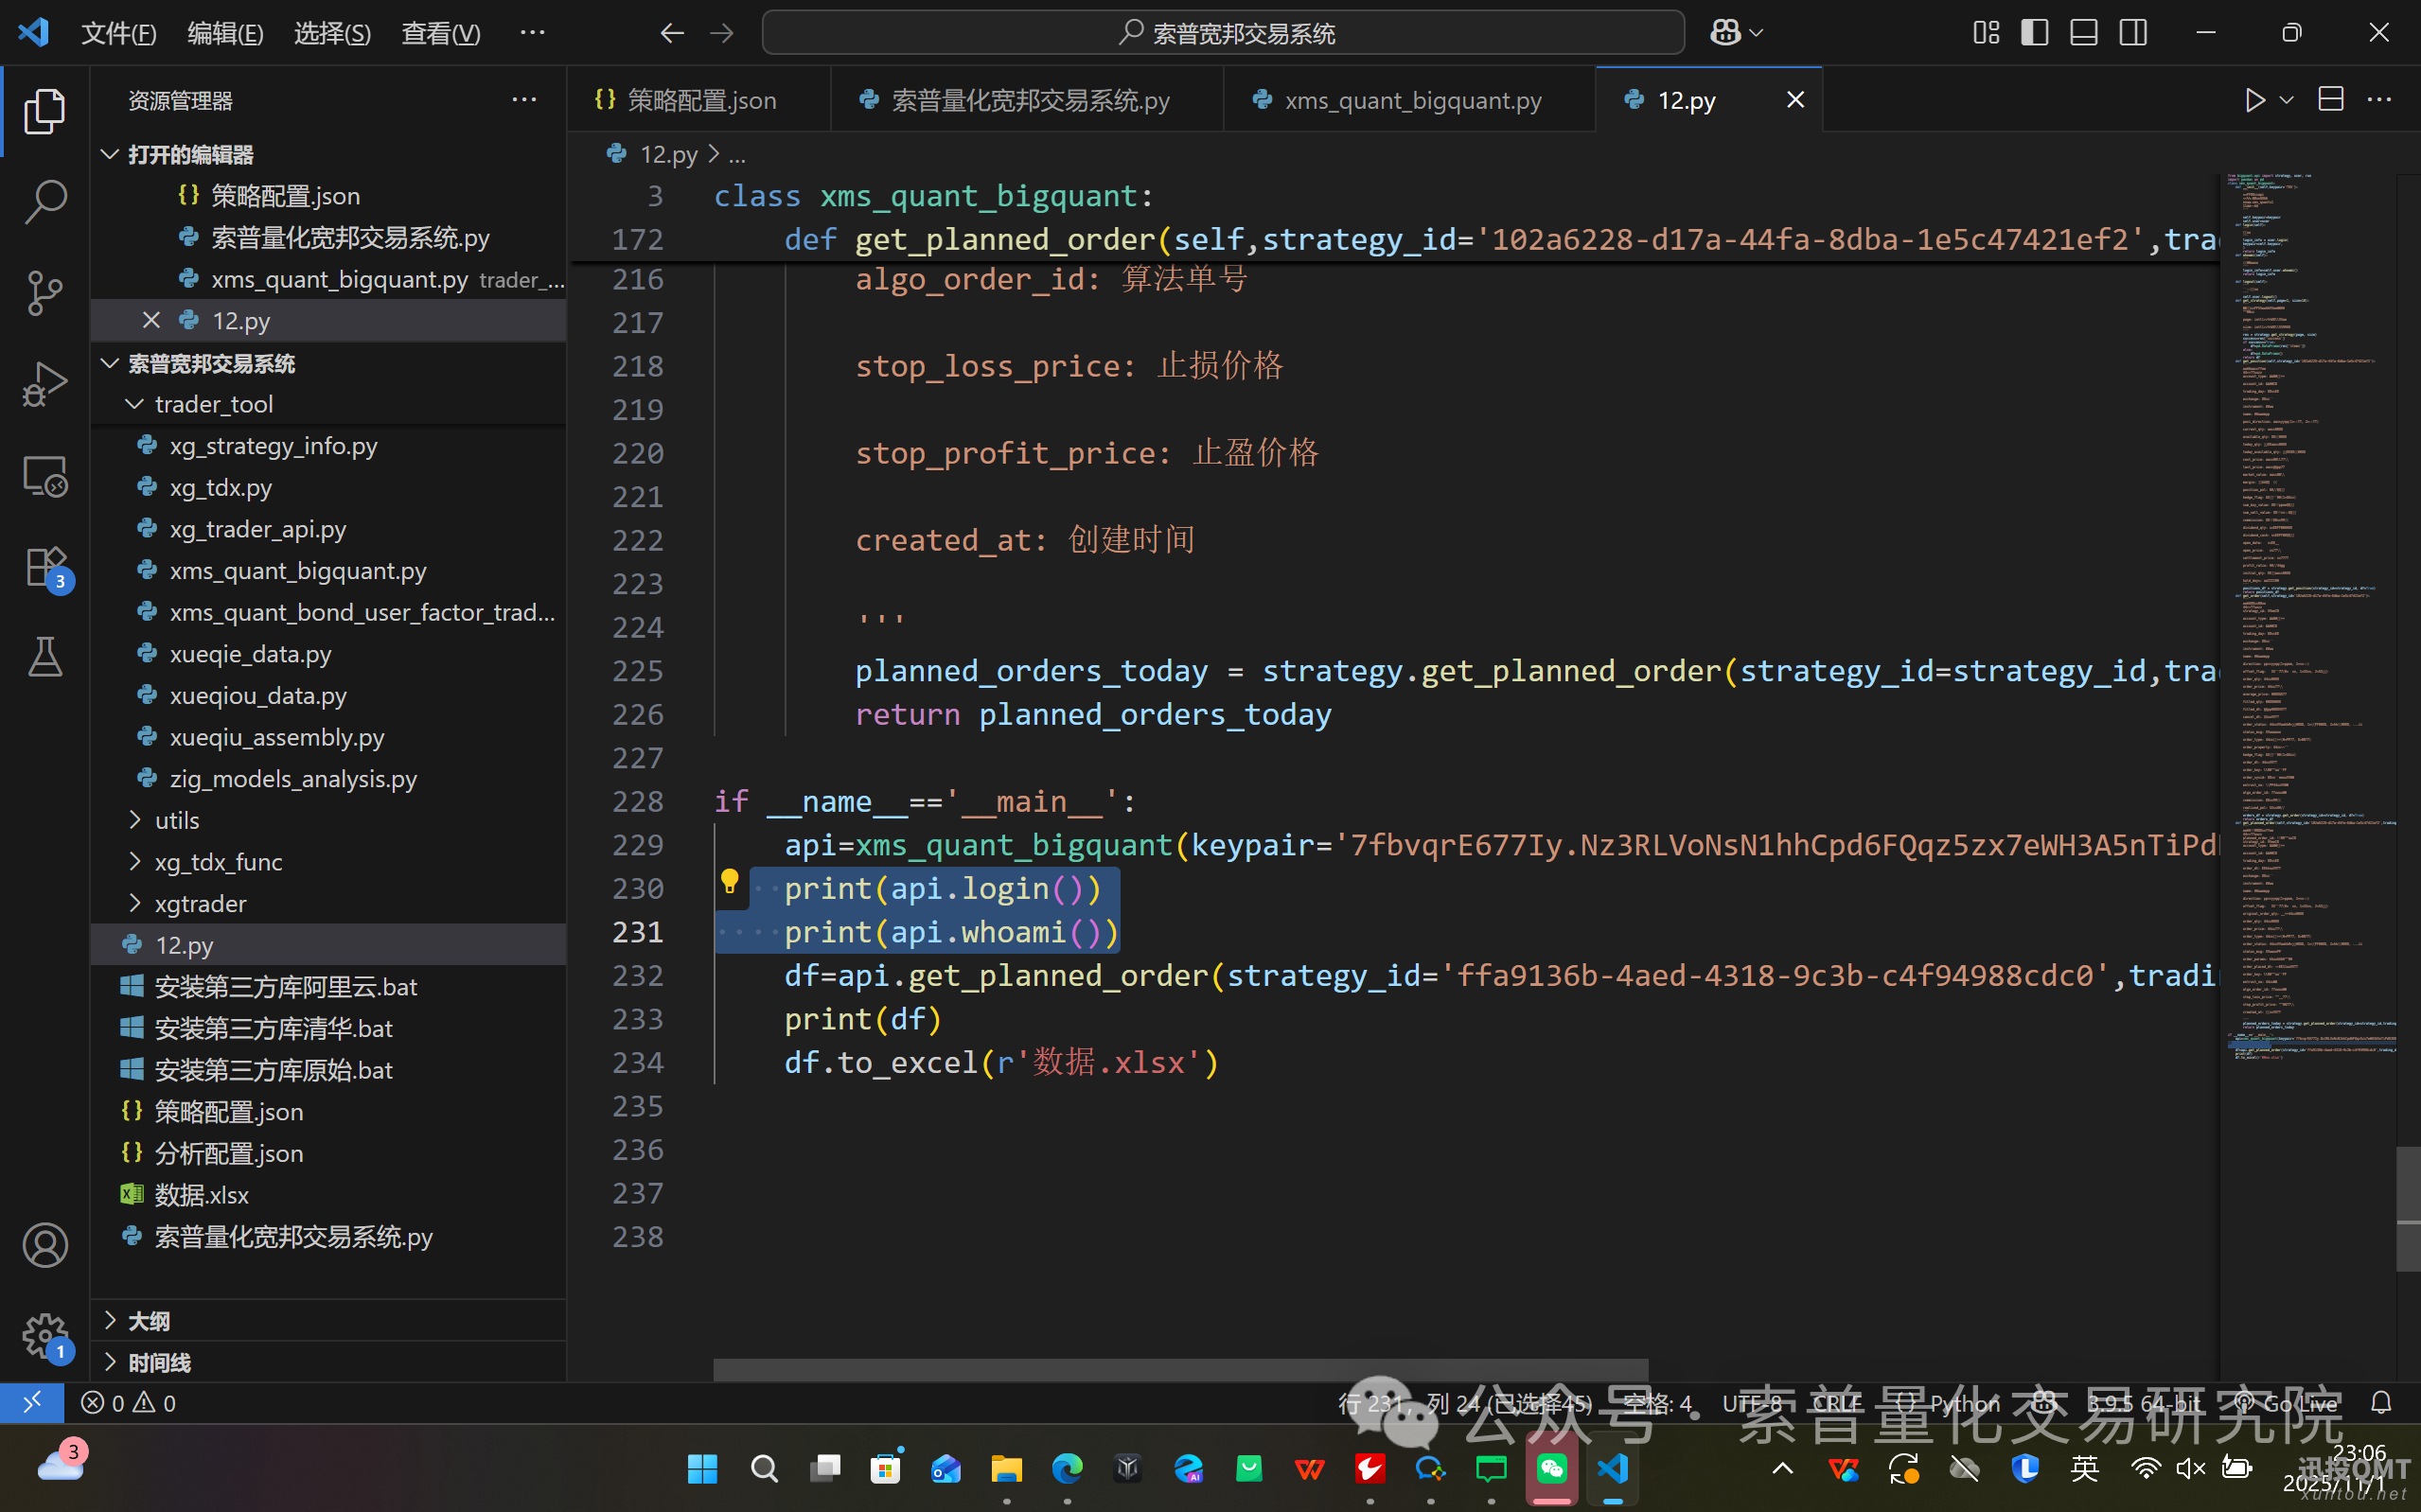
Task: Switch to the 策略配置.json tab
Action: tap(700, 100)
